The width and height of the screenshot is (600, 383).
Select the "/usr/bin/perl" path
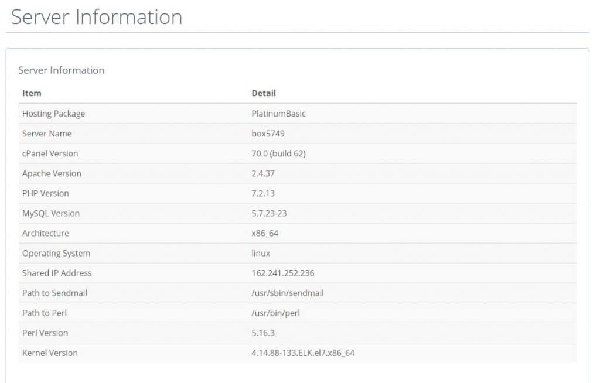click(x=275, y=313)
